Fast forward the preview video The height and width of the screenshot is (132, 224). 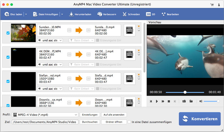tap(163, 101)
